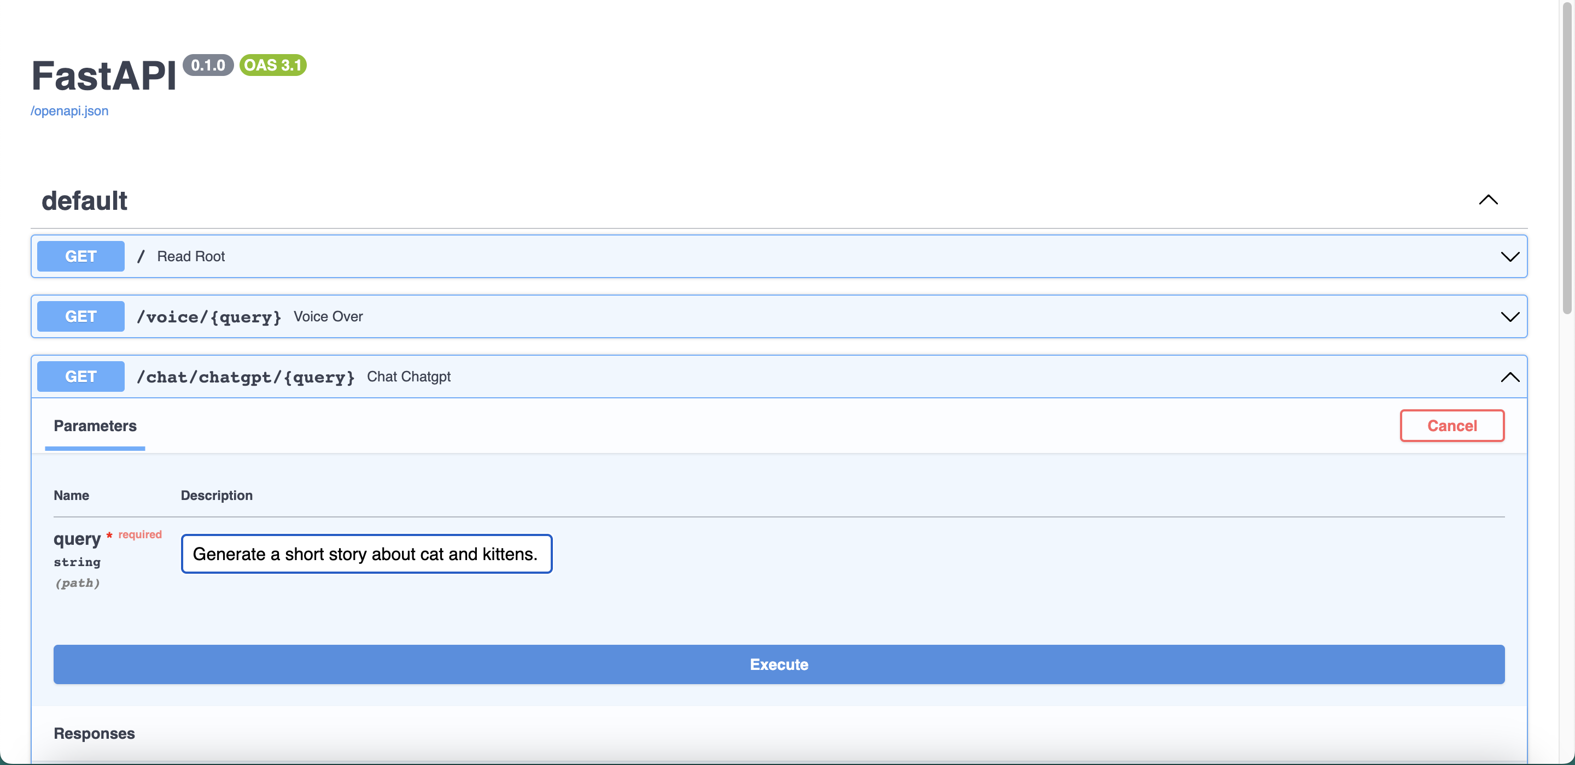Collapse the Chat Chatgpt endpoint arrow
This screenshot has width=1575, height=765.
click(x=1509, y=376)
